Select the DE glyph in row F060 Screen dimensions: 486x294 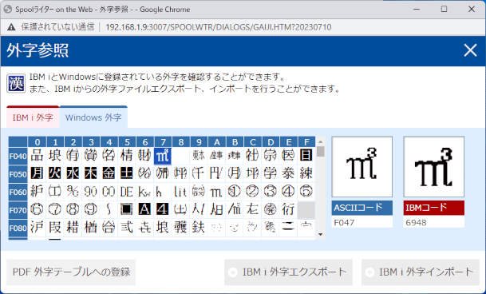pyautogui.click(x=127, y=192)
